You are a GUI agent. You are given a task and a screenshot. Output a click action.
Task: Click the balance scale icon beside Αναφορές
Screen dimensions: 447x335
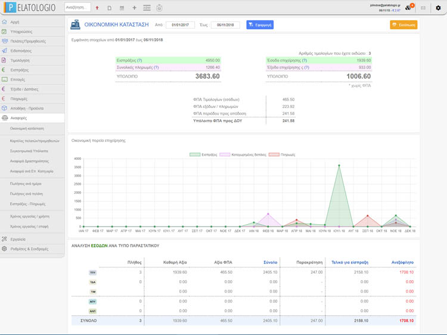coord(5,118)
